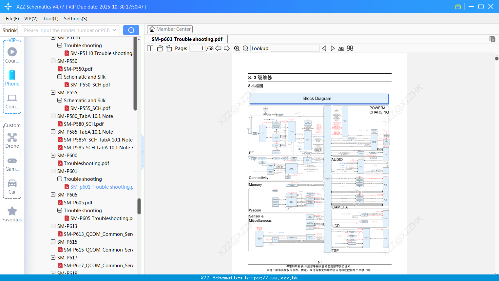Go to previous page arrow

(x=218, y=48)
